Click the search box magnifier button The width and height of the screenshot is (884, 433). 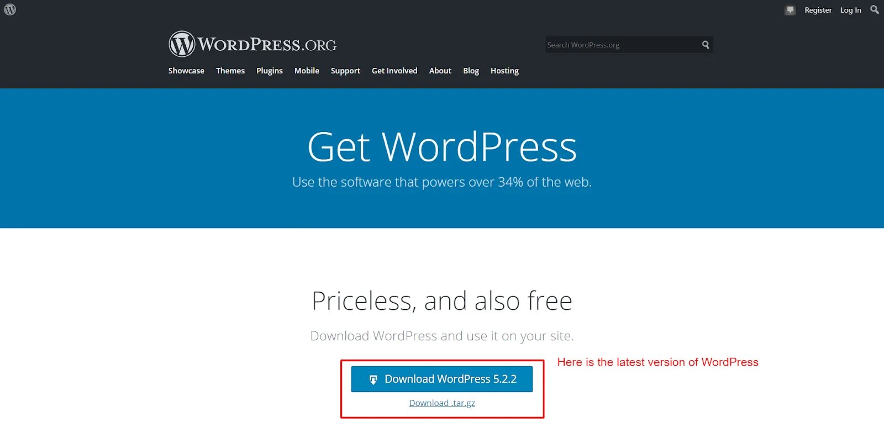(x=706, y=45)
